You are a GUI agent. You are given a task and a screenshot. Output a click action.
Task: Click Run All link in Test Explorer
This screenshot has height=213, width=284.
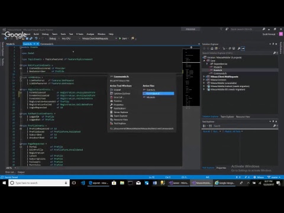(x=206, y=131)
